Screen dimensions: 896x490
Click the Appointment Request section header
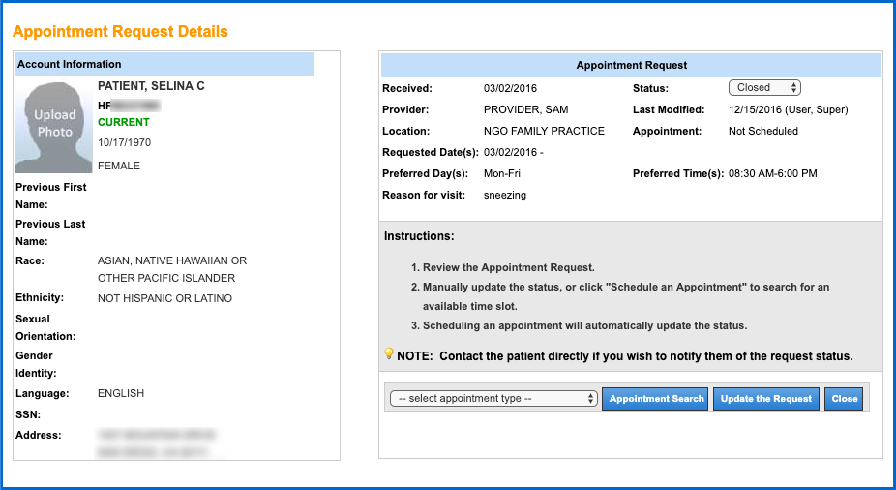click(631, 66)
